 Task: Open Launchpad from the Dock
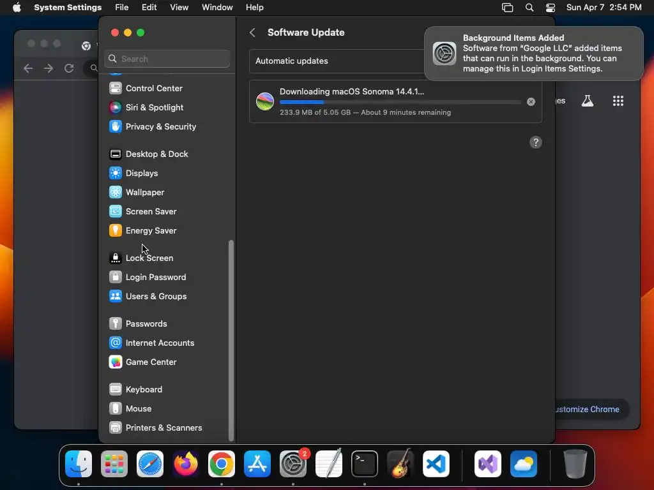click(x=114, y=464)
